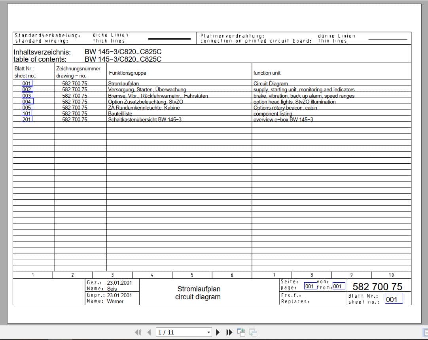Click 'Platinenverdrahtung:' legend text
Image resolution: width=428 pixels, height=340 pixels.
232,36
